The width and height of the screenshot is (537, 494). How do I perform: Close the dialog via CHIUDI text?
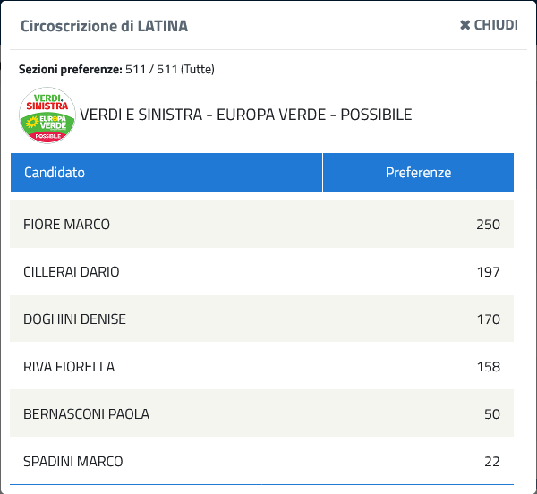point(496,25)
